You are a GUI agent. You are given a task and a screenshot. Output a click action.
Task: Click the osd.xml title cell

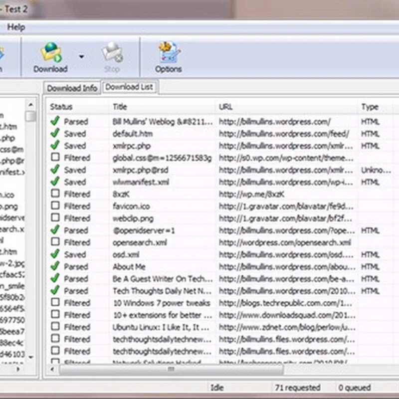(126, 255)
